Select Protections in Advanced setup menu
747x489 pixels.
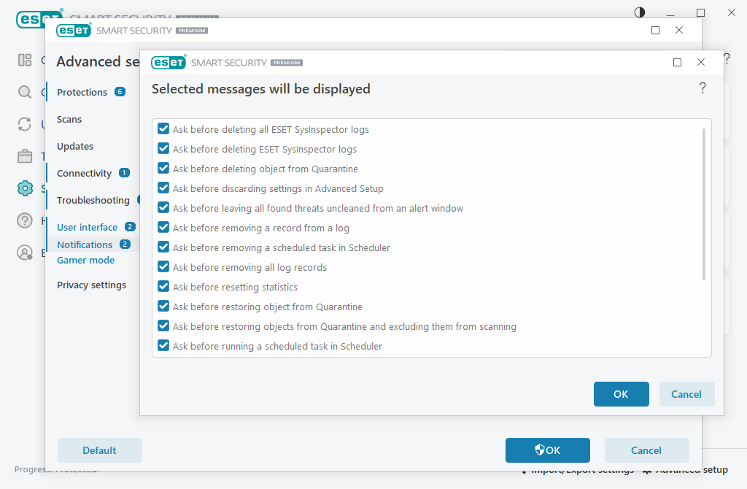tap(82, 92)
